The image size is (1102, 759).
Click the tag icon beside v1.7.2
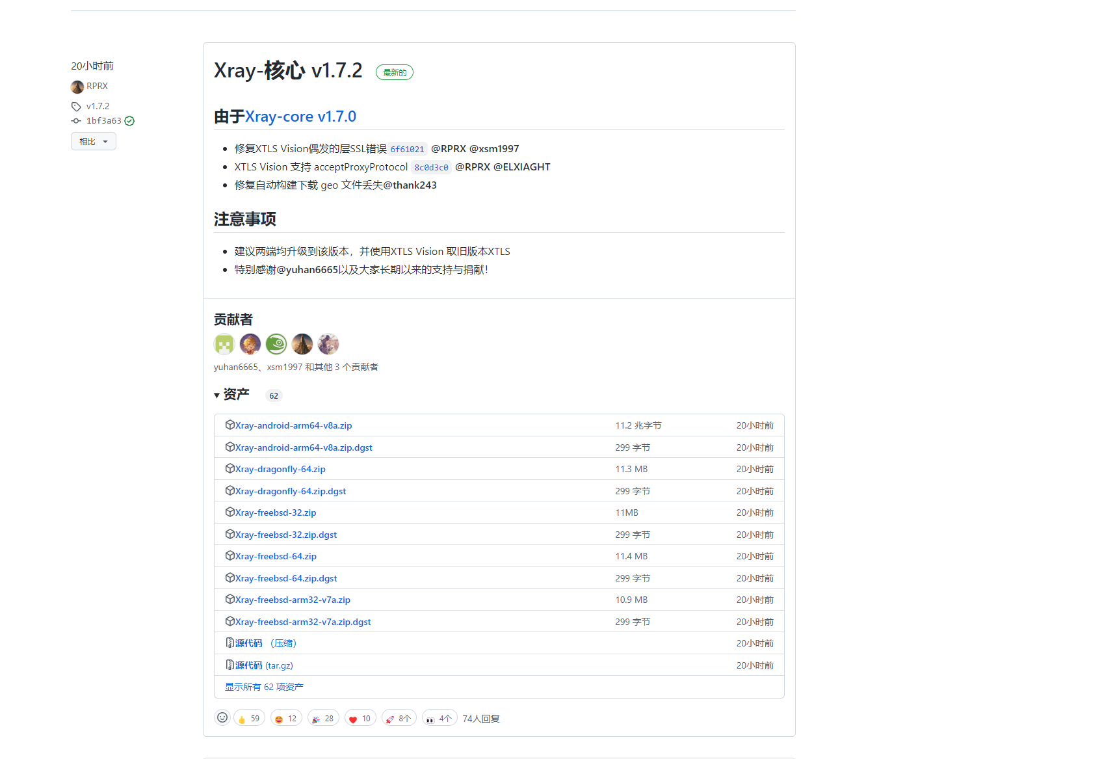(x=76, y=106)
